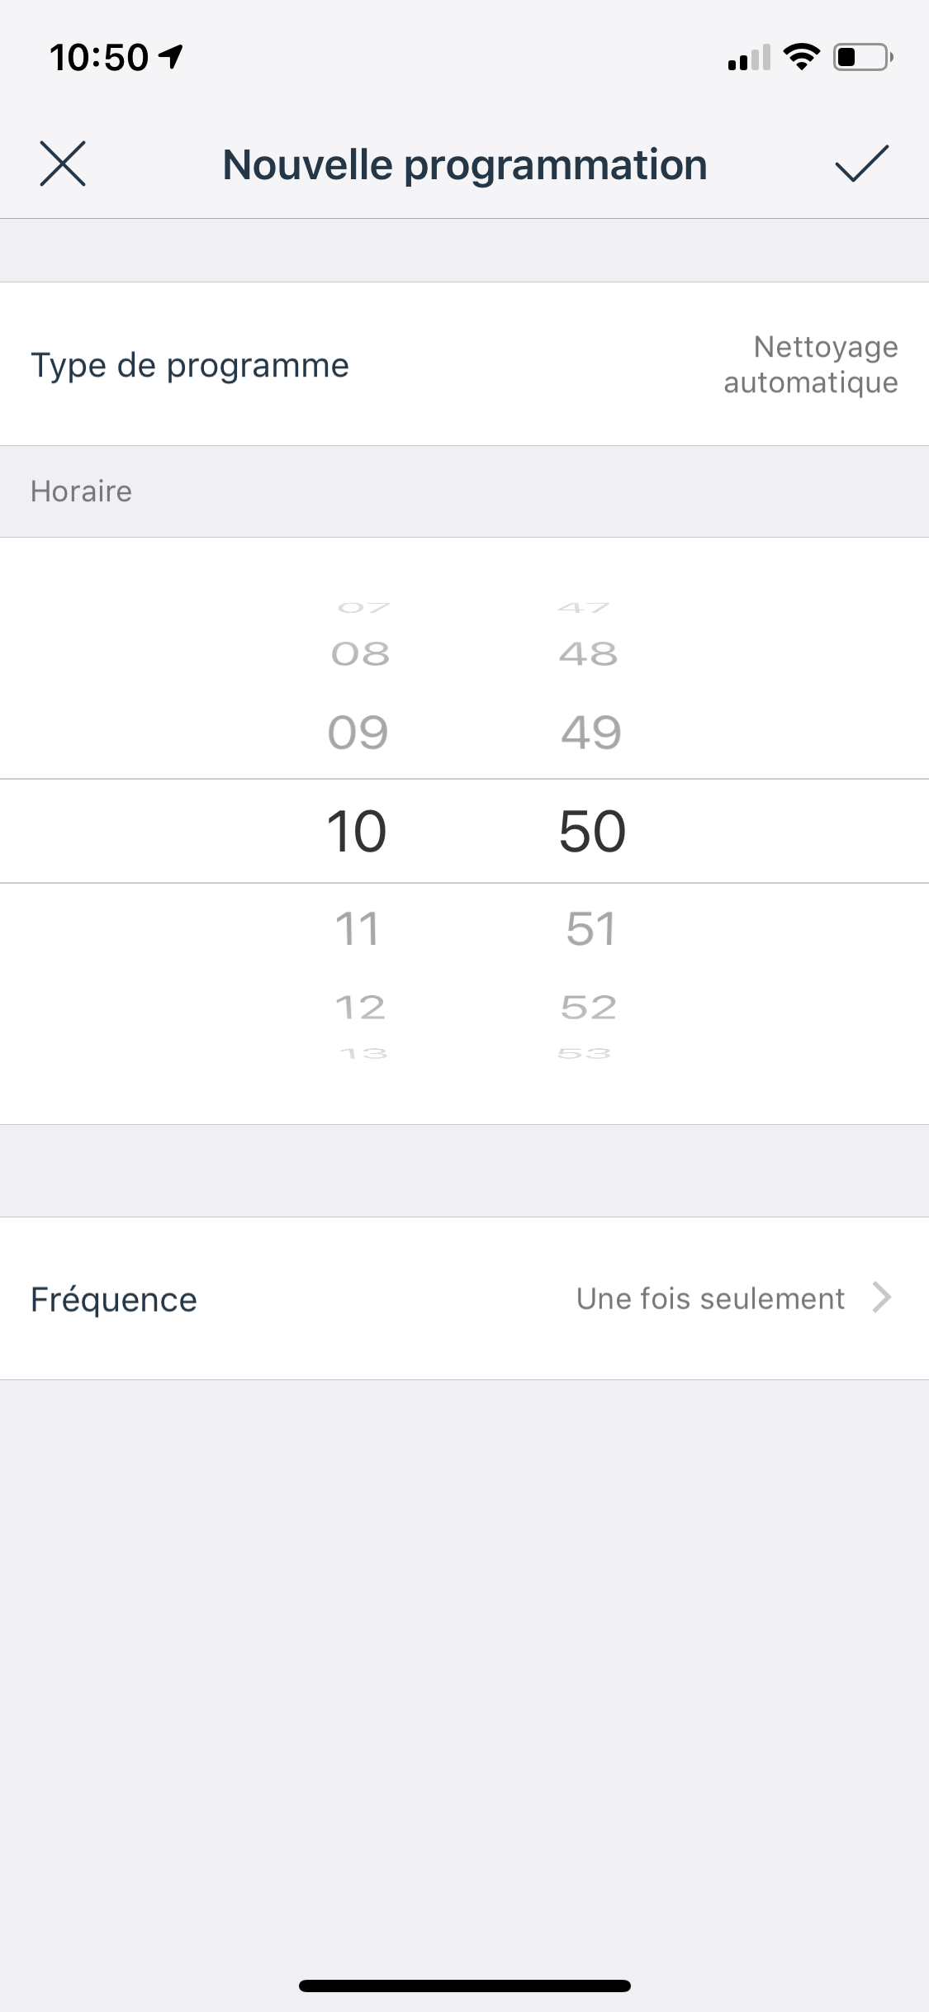This screenshot has height=2012, width=929.
Task: Select minute 52 in picker
Action: tap(588, 1007)
